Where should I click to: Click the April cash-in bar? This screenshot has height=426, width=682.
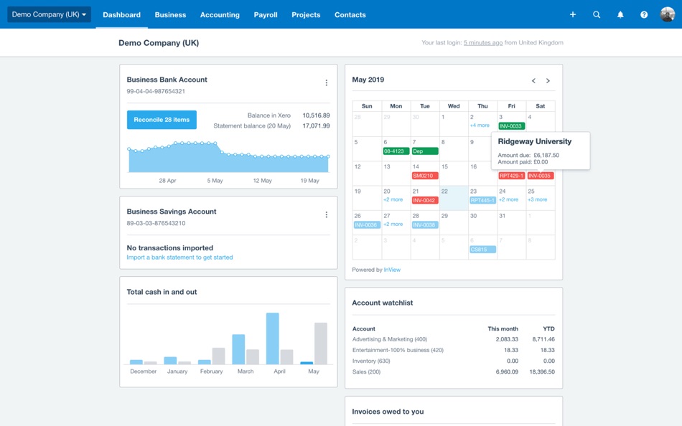pyautogui.click(x=273, y=339)
